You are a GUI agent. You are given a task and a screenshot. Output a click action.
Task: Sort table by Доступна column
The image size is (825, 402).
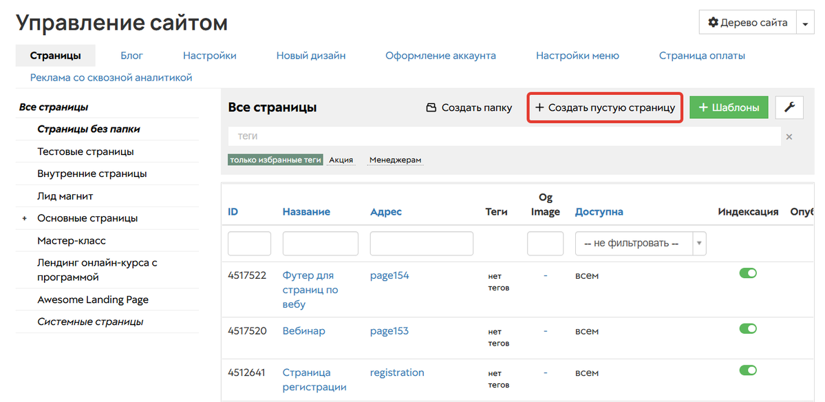coord(599,211)
